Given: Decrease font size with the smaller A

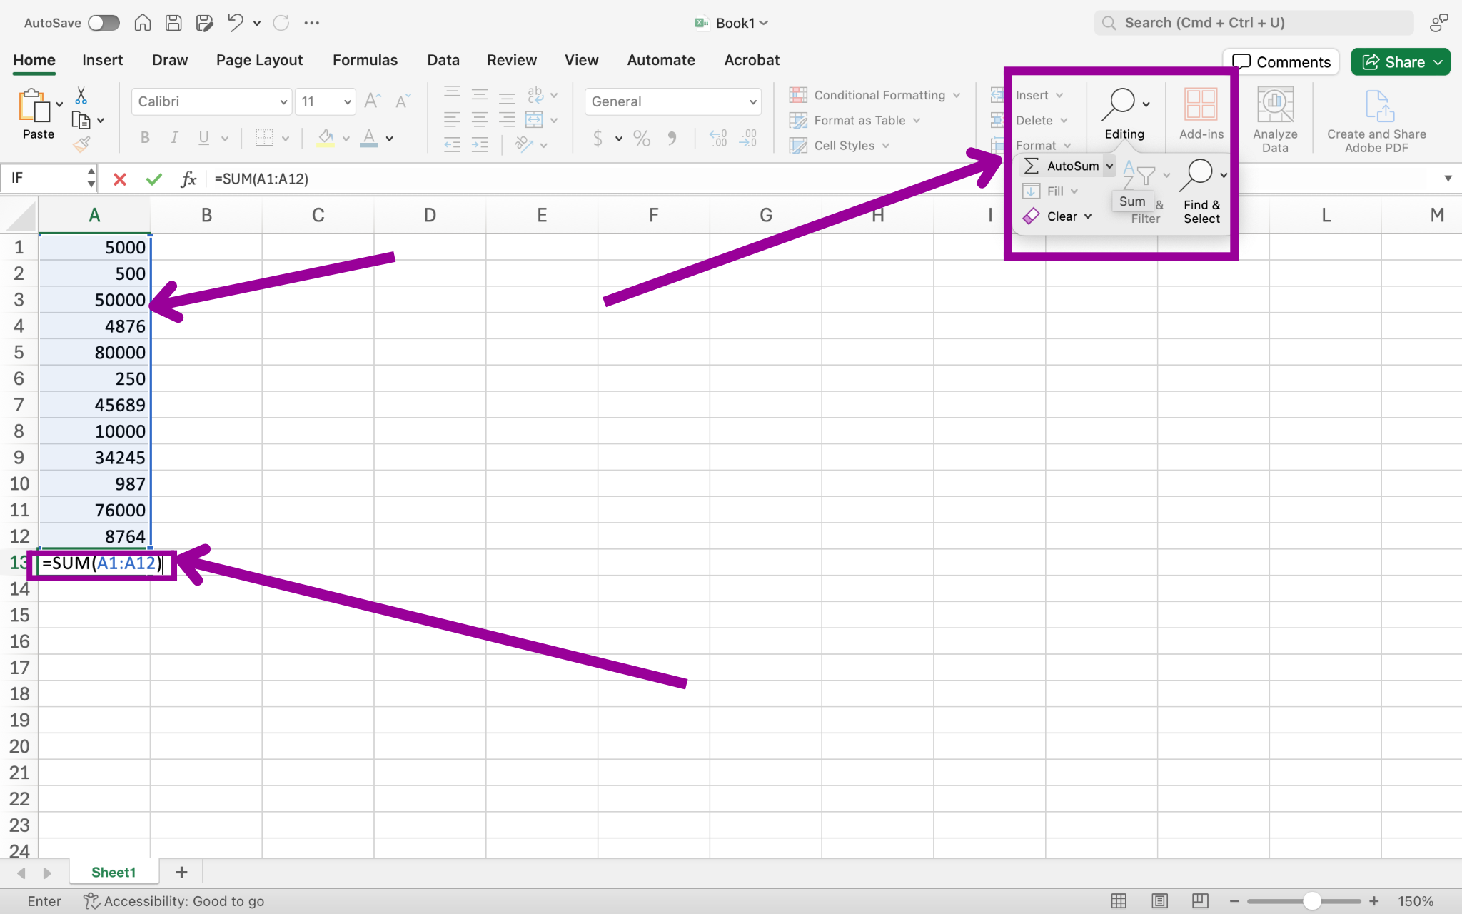Looking at the screenshot, I should point(403,101).
